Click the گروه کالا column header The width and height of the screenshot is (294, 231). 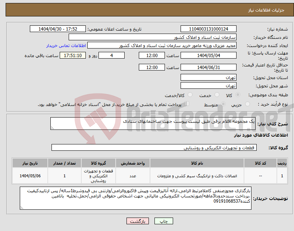[98, 163]
